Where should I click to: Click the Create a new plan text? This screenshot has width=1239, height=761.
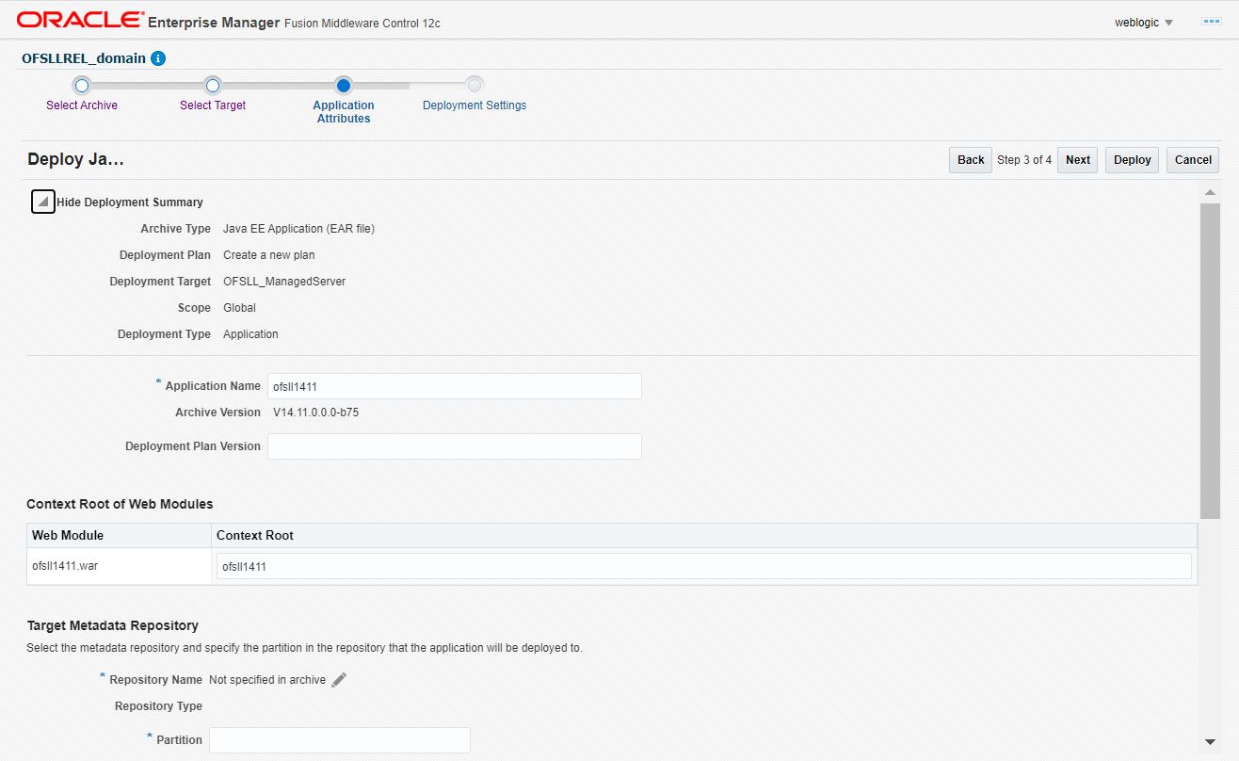click(x=269, y=255)
